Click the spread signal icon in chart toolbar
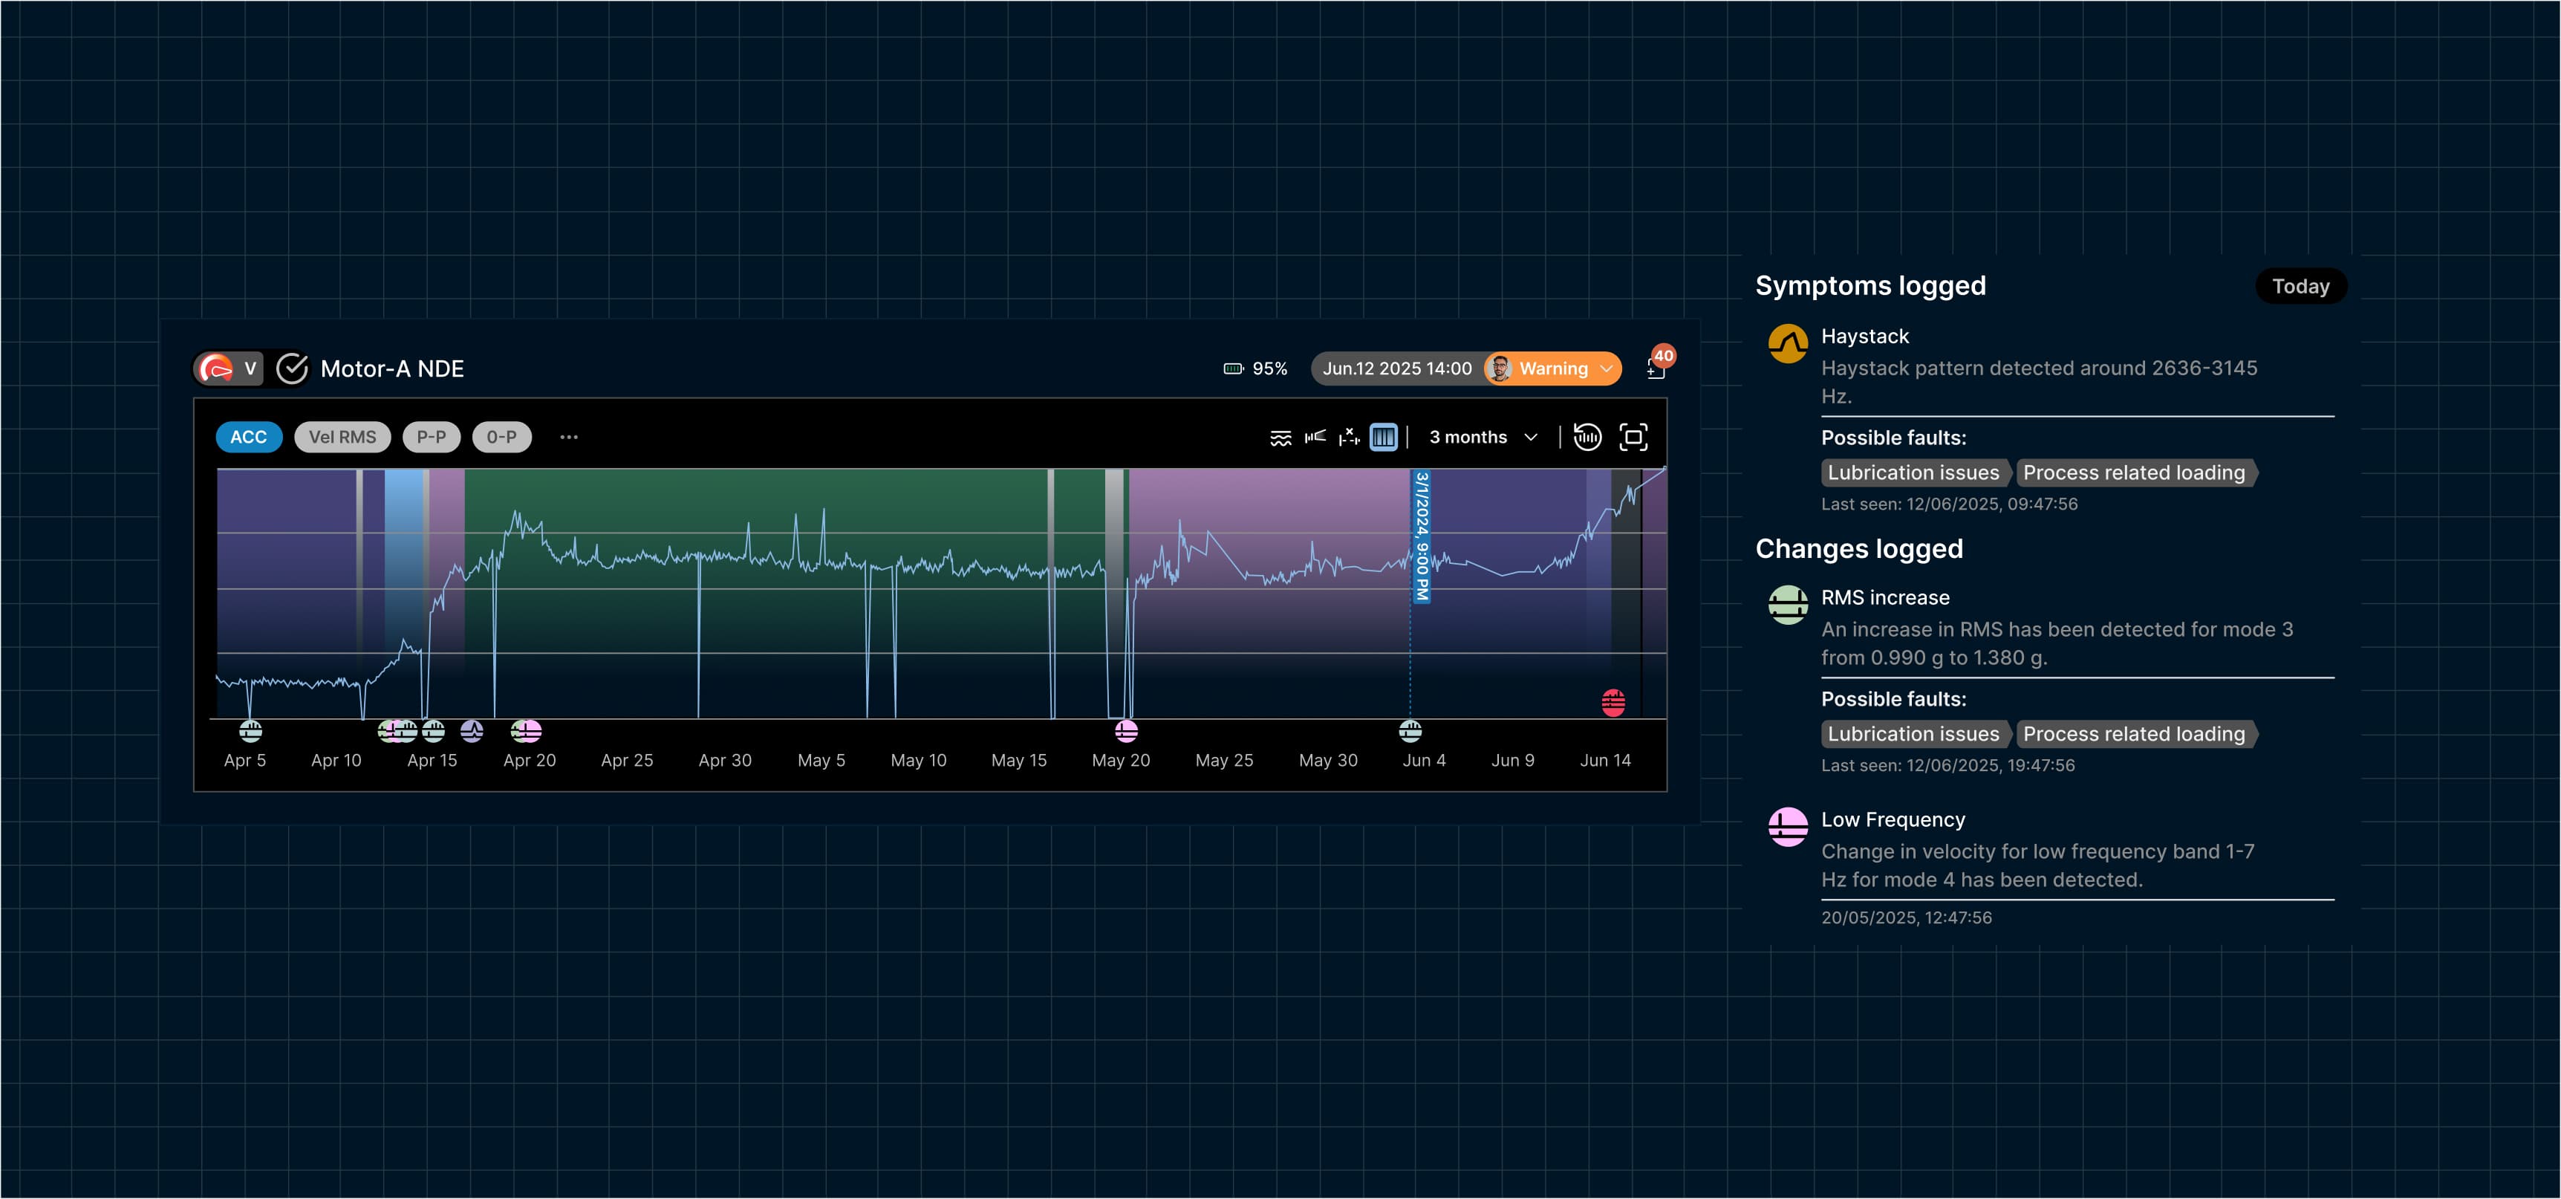The width and height of the screenshot is (2561, 1199). click(1315, 438)
